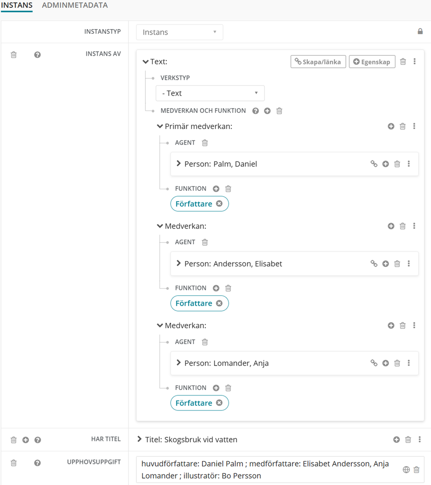Click the lock icon on the Instanstyp row
The width and height of the screenshot is (431, 485).
tap(420, 32)
